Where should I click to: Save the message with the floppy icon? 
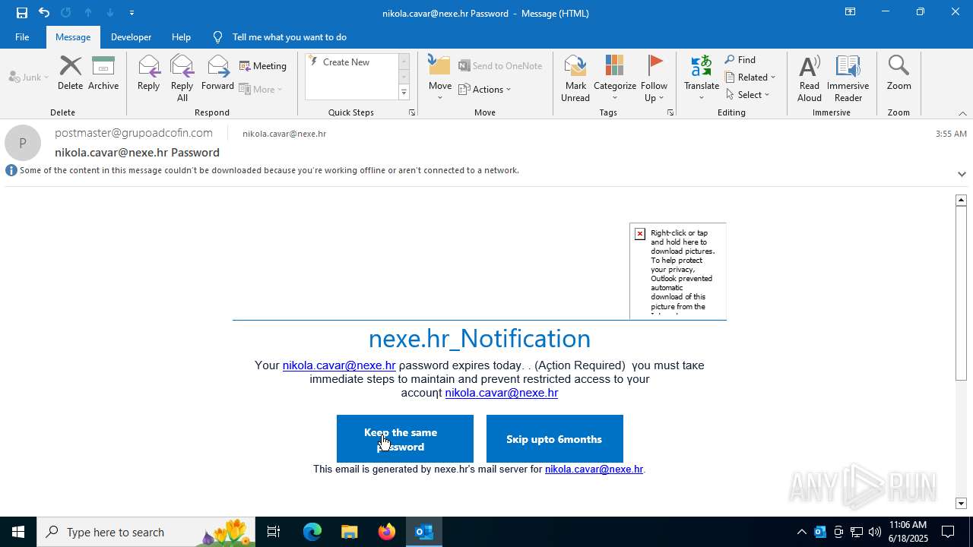click(21, 13)
